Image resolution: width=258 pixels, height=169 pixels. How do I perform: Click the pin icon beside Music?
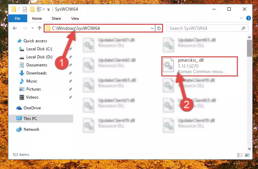pos(70,81)
